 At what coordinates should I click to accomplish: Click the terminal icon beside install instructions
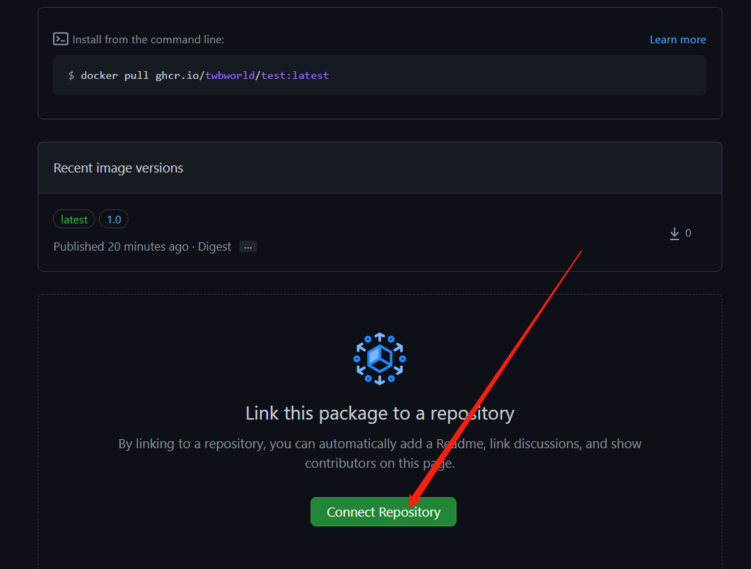[x=60, y=39]
